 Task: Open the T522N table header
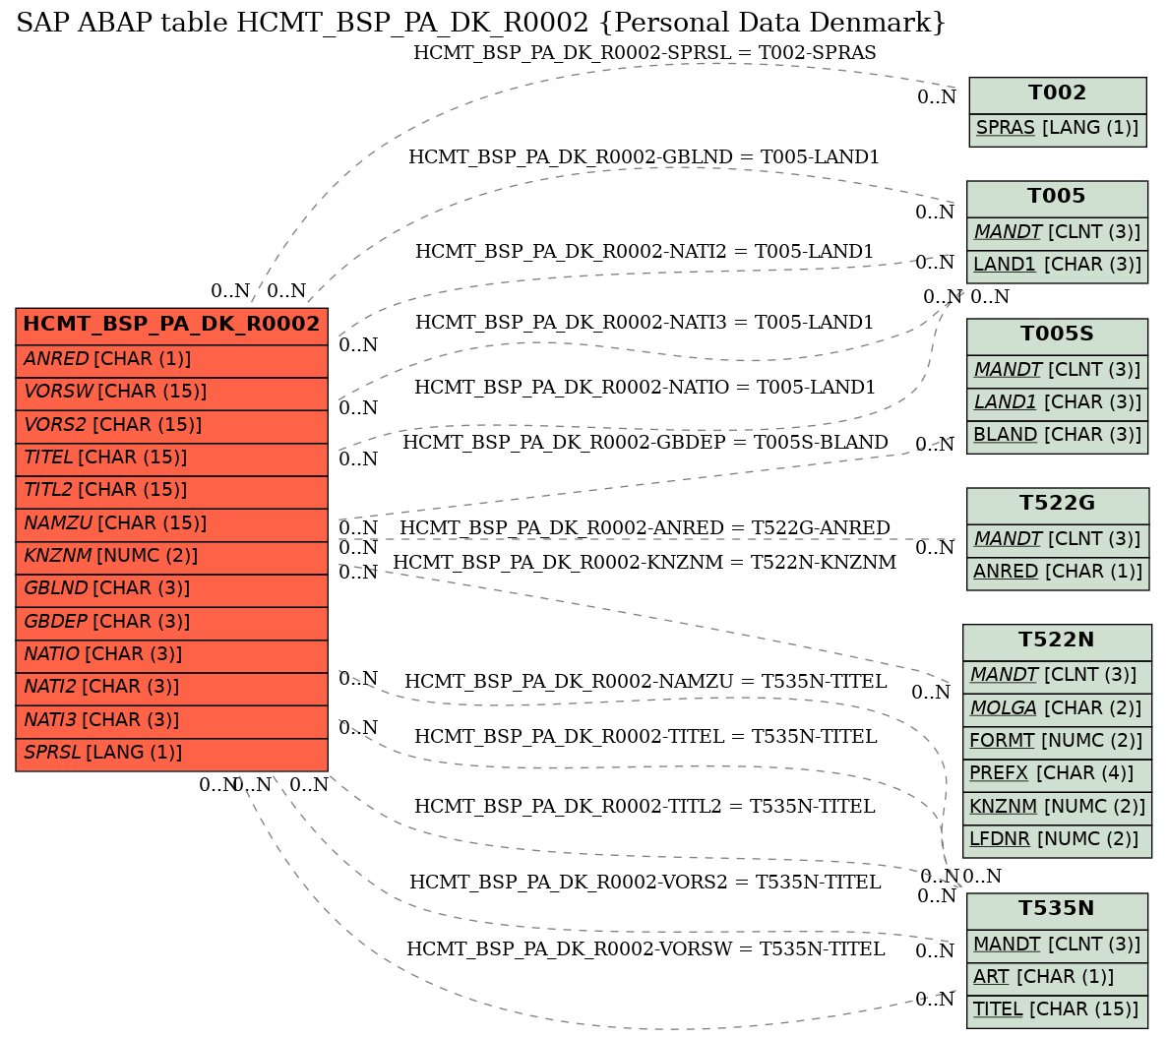1057,641
